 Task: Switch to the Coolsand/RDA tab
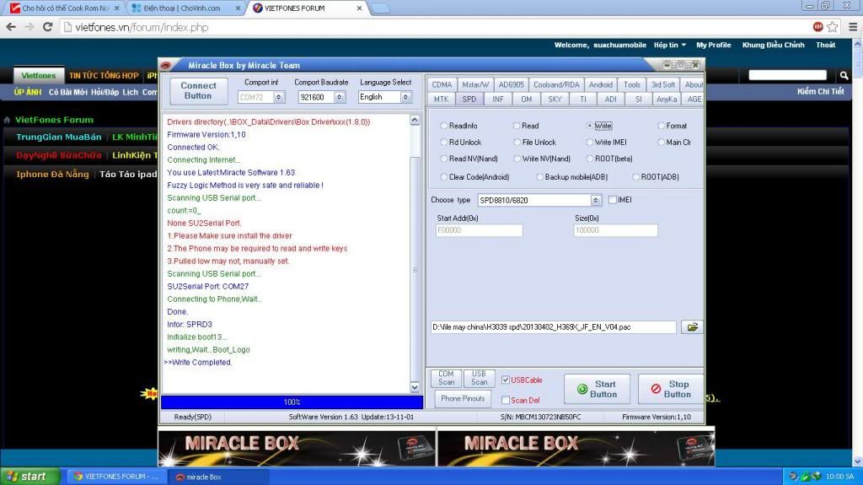[556, 84]
